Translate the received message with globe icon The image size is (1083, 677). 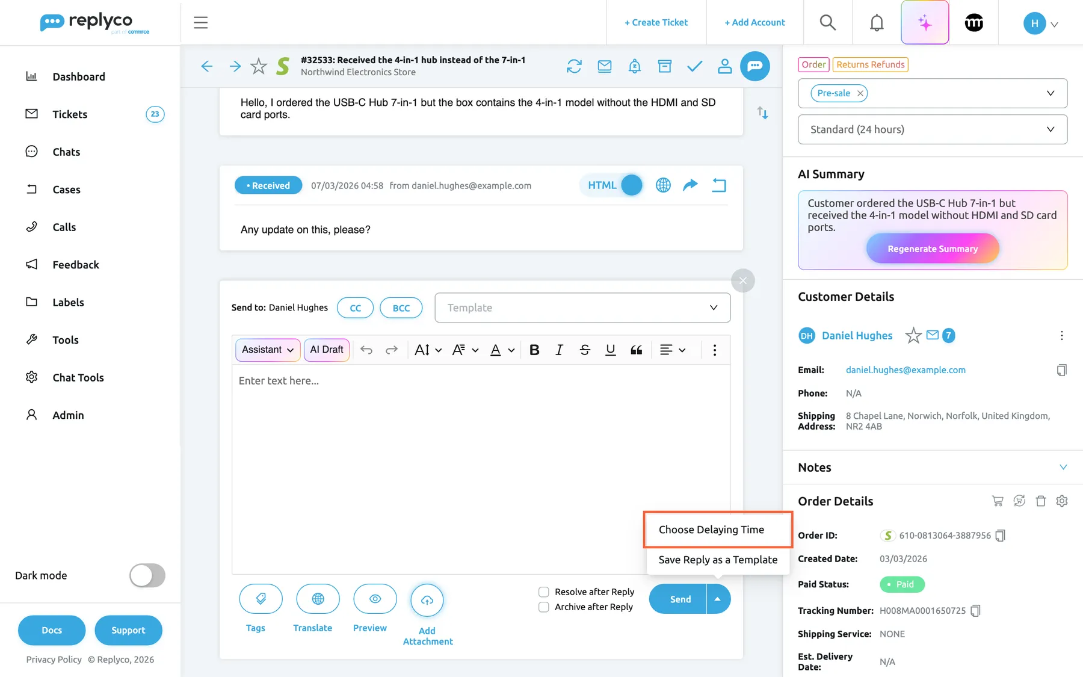pos(663,185)
